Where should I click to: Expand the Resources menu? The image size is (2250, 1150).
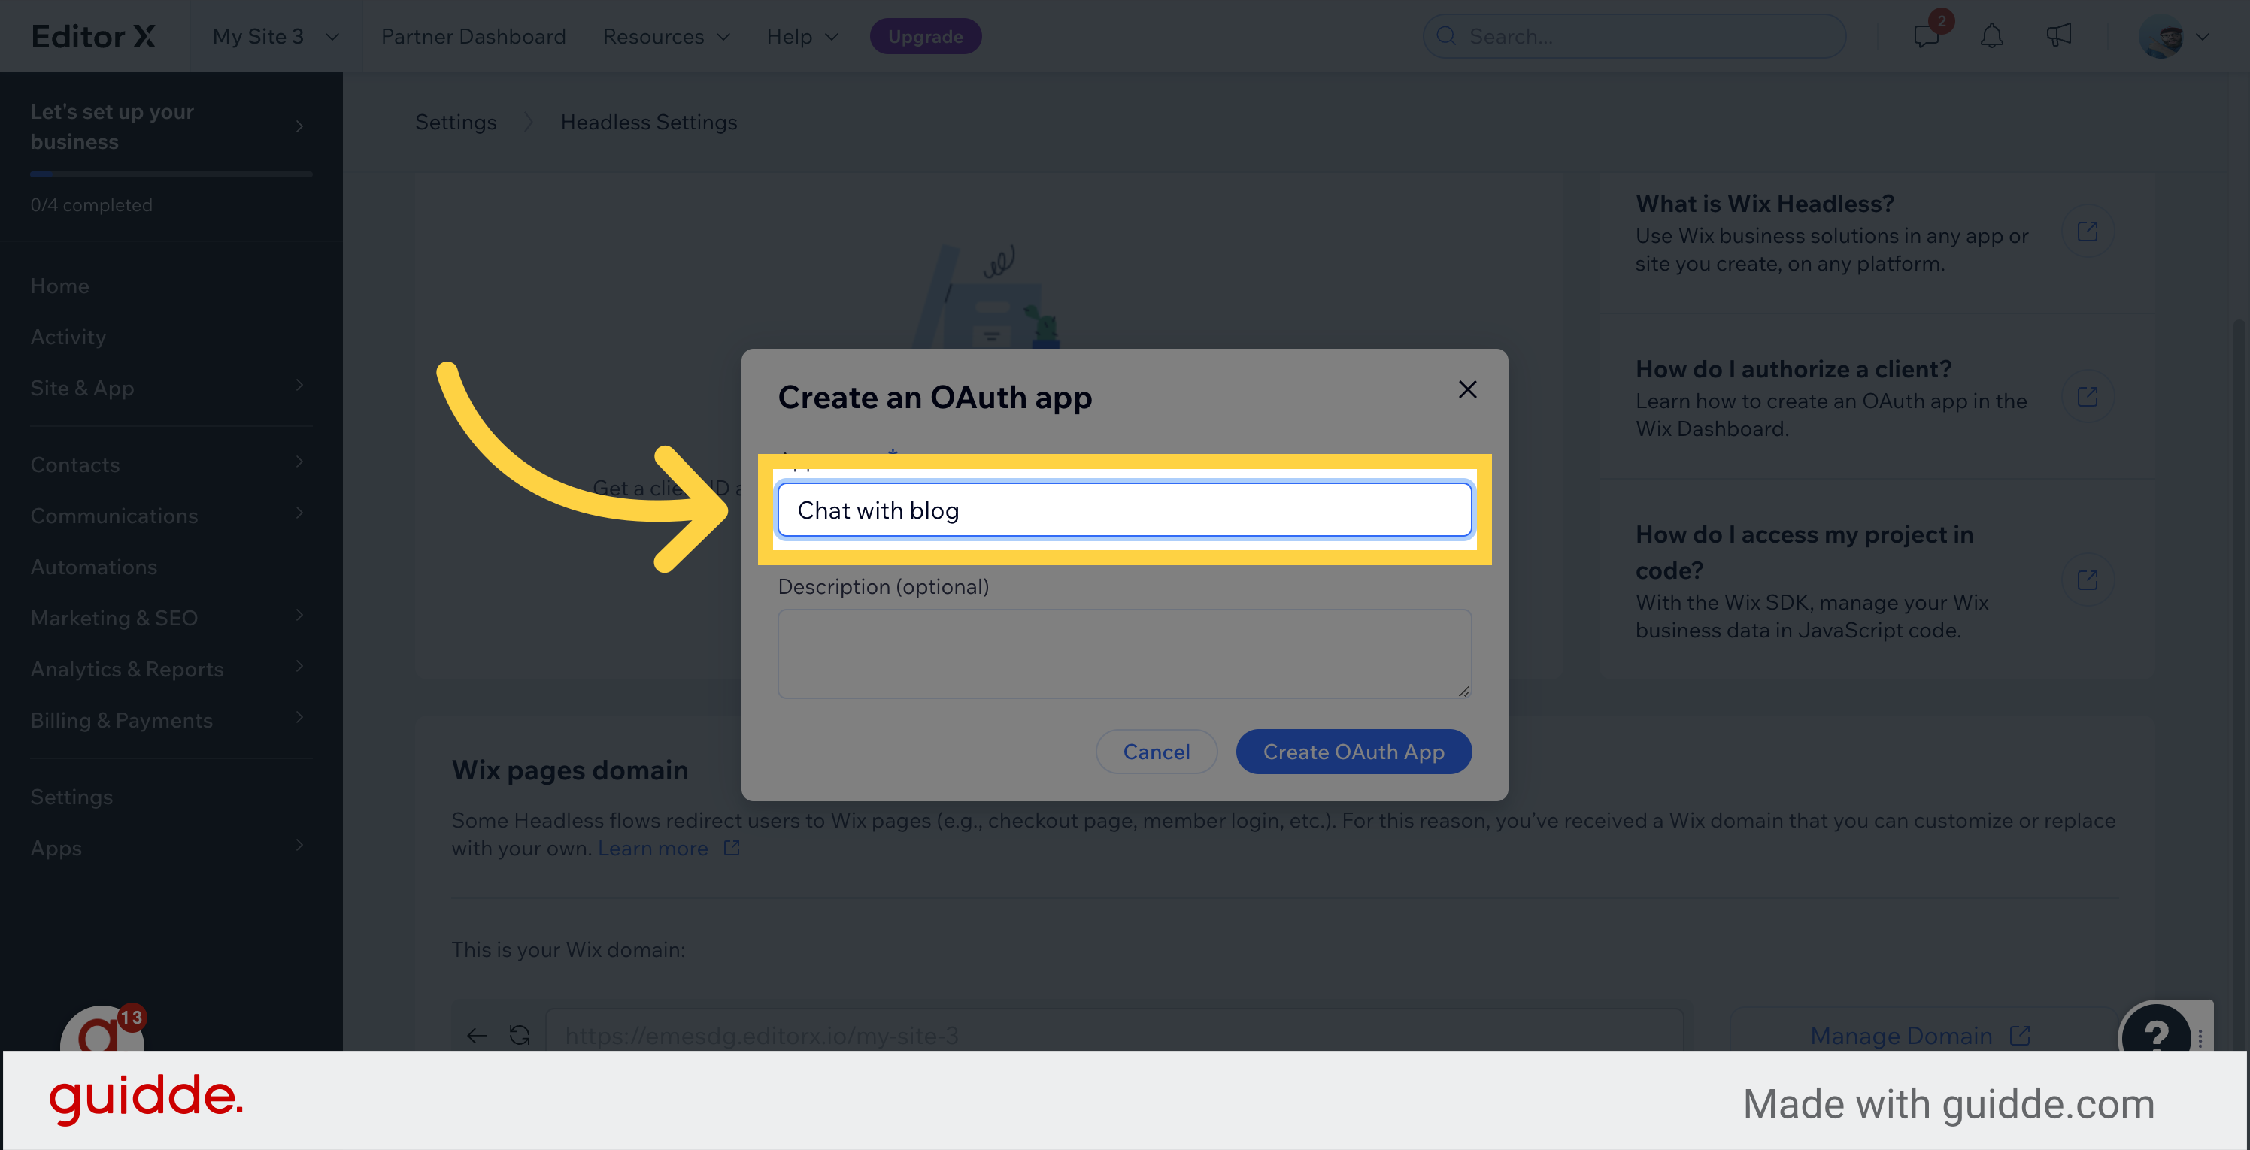click(666, 37)
